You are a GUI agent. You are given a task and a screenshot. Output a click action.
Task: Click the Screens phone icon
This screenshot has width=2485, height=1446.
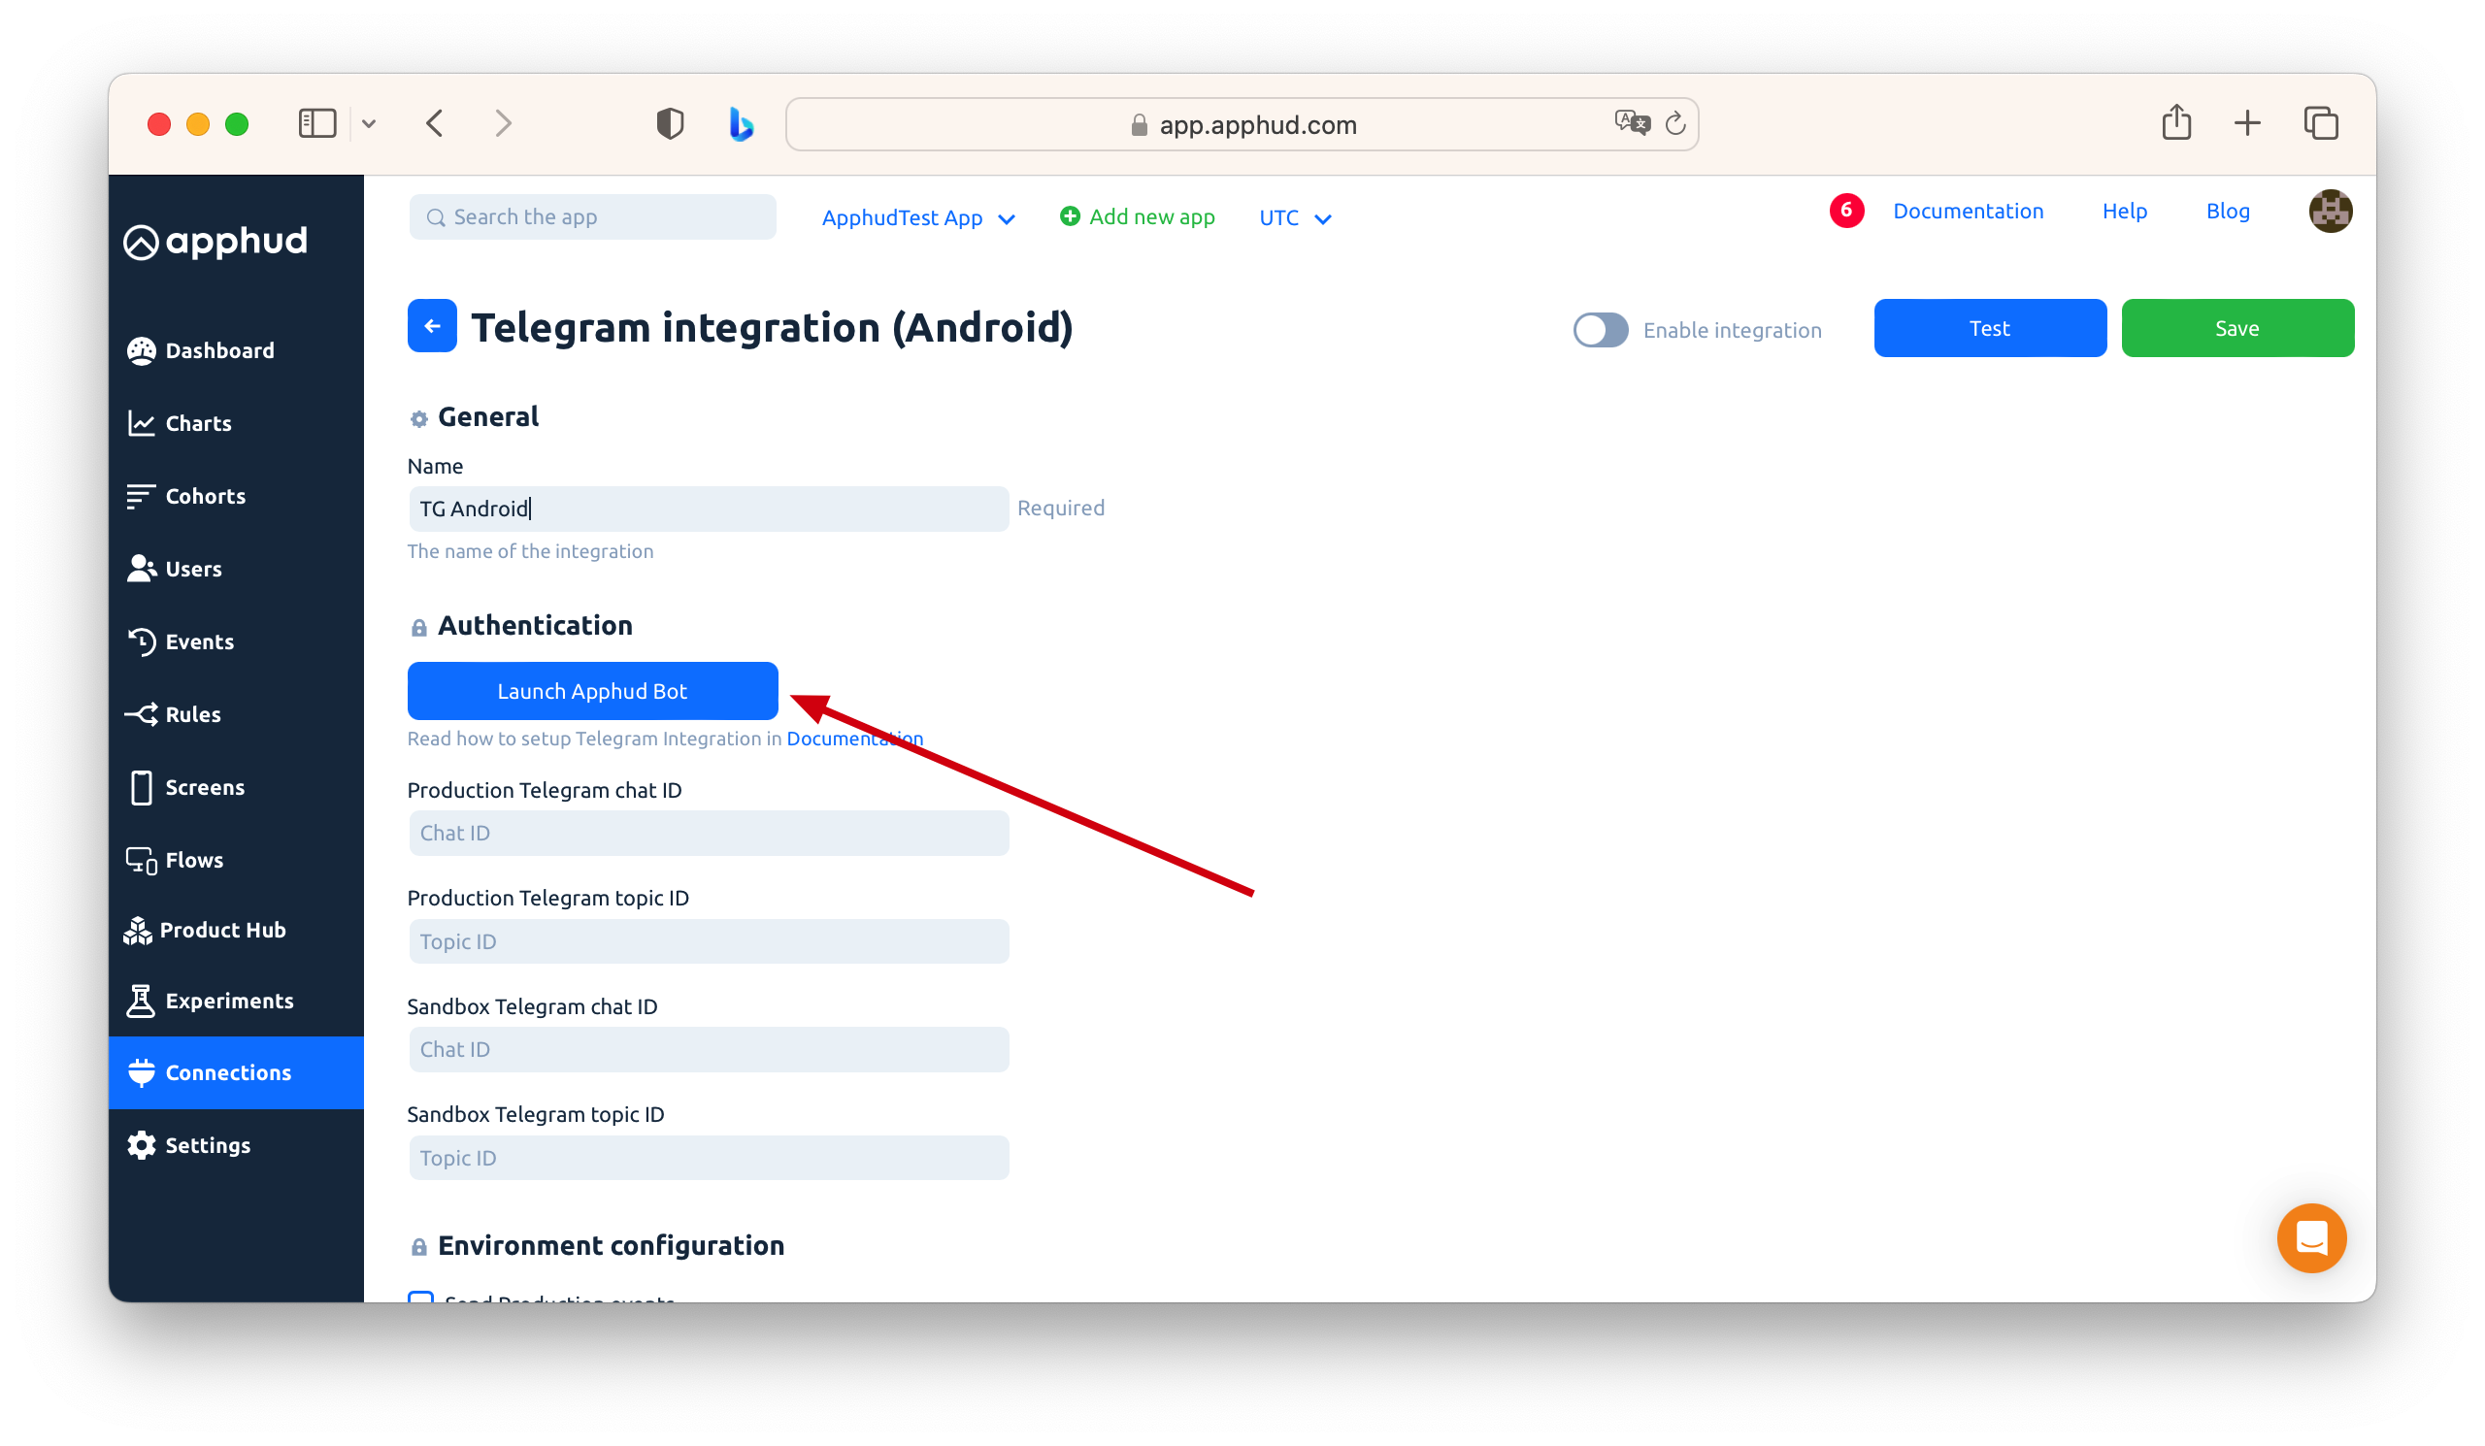[141, 788]
